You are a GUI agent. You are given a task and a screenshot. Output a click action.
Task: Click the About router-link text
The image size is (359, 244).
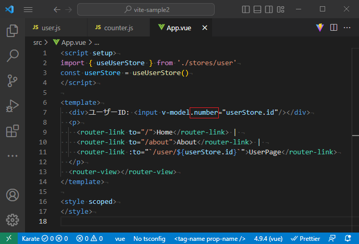pos(187,142)
